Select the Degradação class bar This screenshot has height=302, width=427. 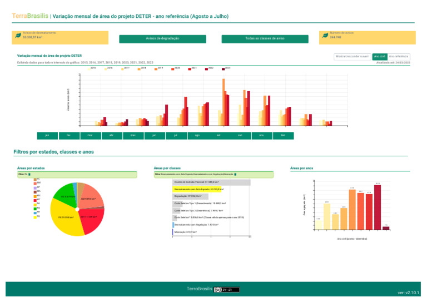pos(190,196)
